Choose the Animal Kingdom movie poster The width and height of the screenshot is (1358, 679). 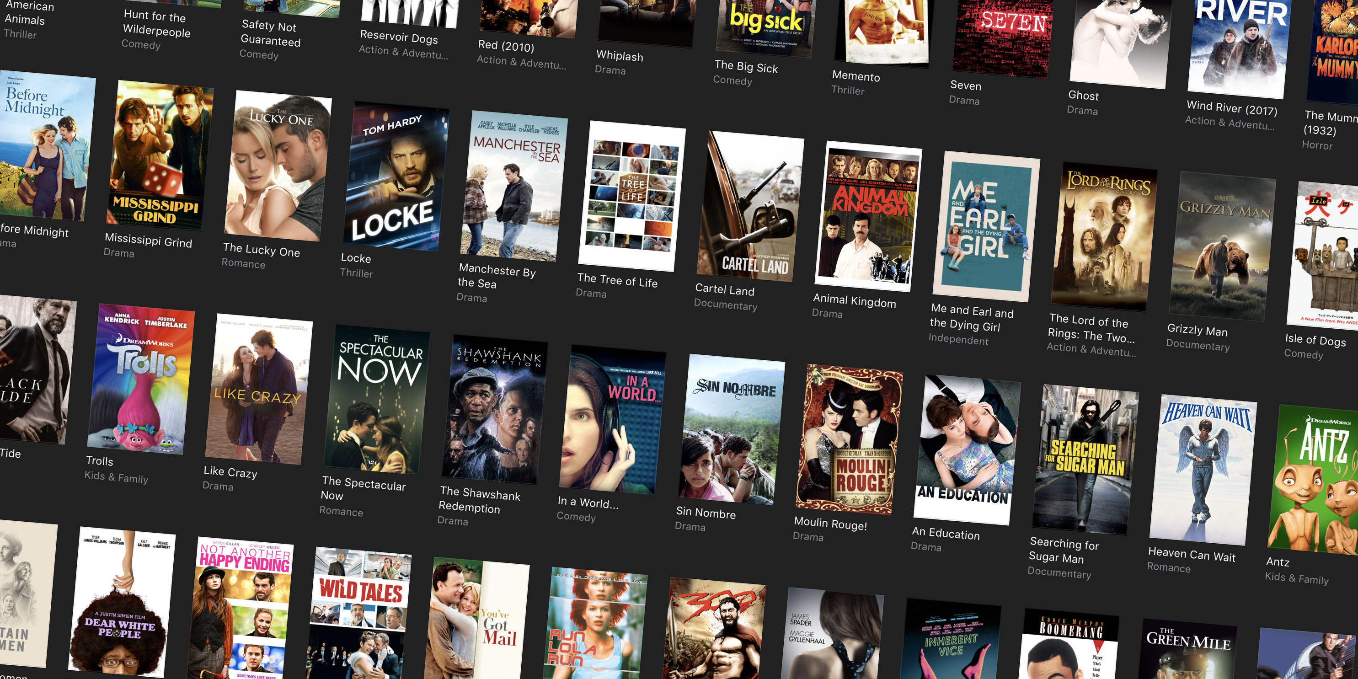(868, 216)
